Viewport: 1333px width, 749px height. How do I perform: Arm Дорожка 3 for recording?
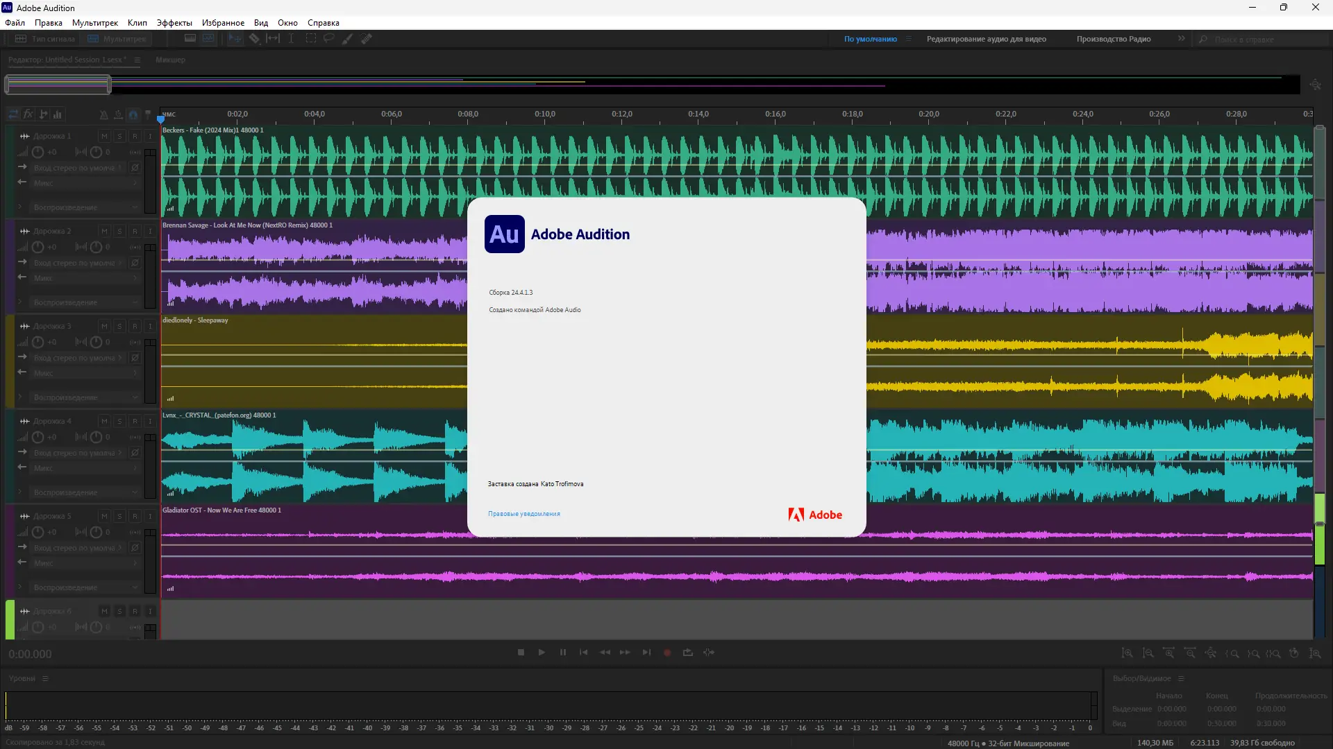(135, 326)
